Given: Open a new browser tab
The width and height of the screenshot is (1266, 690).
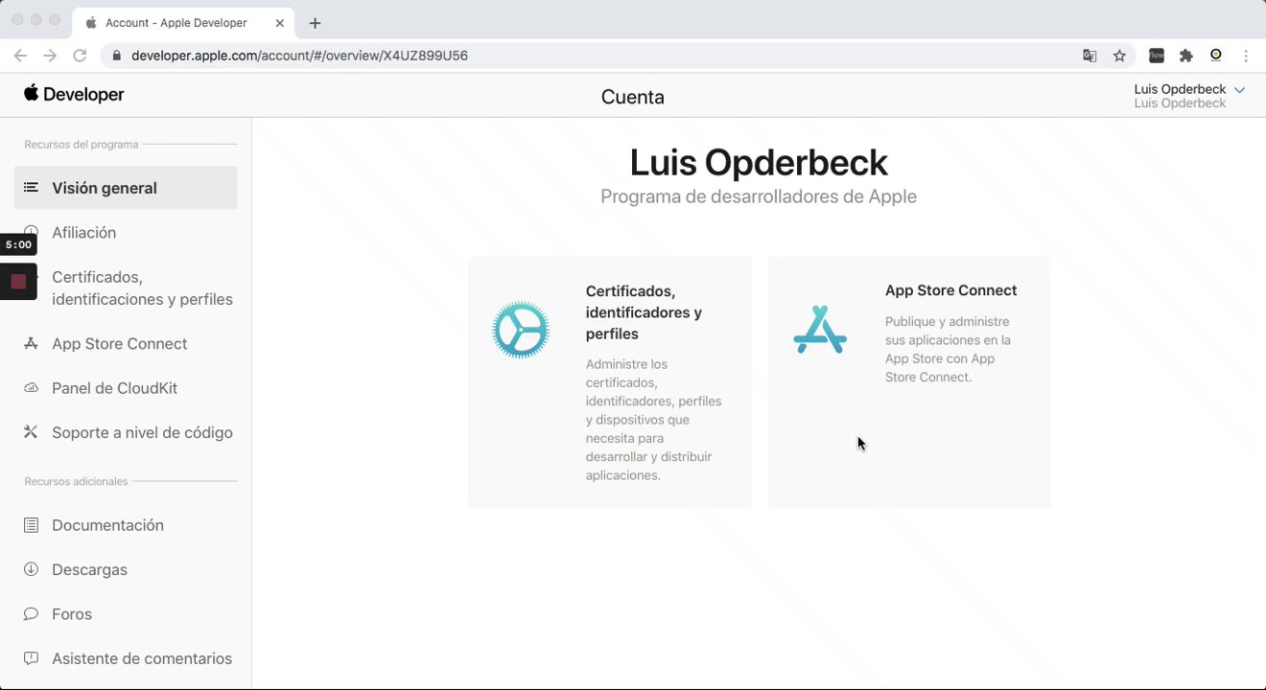Looking at the screenshot, I should [315, 23].
